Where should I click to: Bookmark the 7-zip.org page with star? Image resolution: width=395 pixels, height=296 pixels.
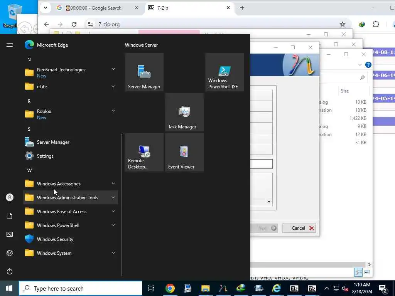[343, 24]
